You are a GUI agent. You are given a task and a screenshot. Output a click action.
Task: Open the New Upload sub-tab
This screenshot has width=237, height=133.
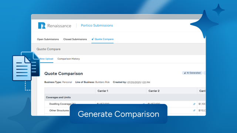[47, 59]
